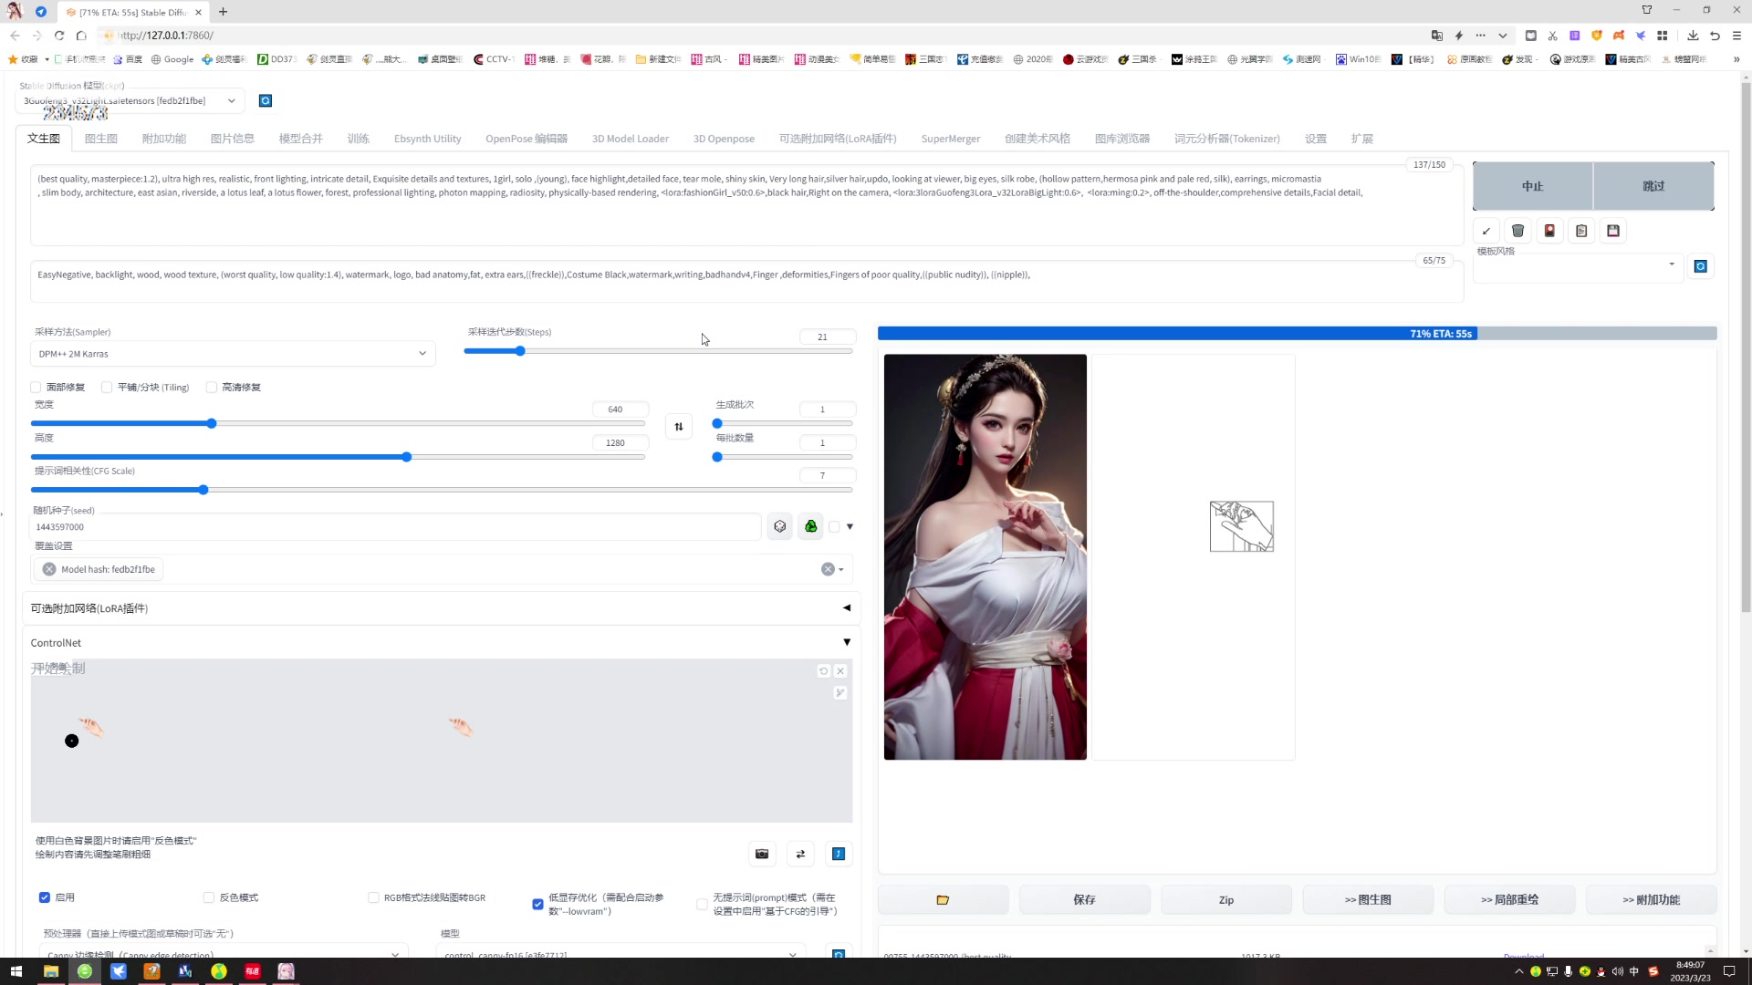This screenshot has width=1752, height=985.
Task: Check RGB格式法线贴图转BGR option
Action: point(373,897)
